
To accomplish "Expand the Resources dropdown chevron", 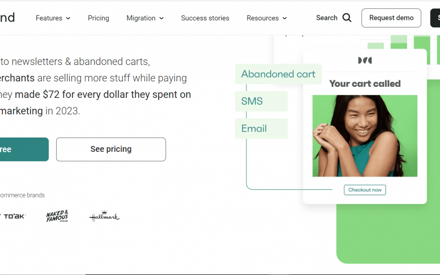I will [x=285, y=18].
